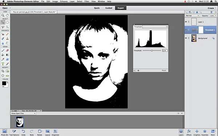218x136 pixels.
Task: Delete layer with the trash icon
Action: click(x=211, y=12)
